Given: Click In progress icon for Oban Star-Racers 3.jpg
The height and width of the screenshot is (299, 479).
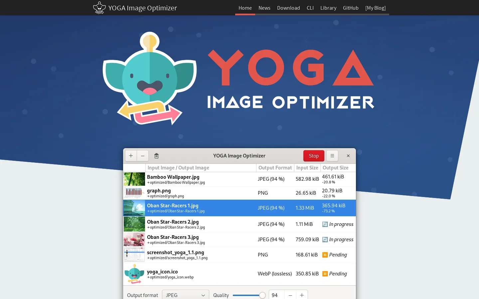Looking at the screenshot, I should [325, 240].
